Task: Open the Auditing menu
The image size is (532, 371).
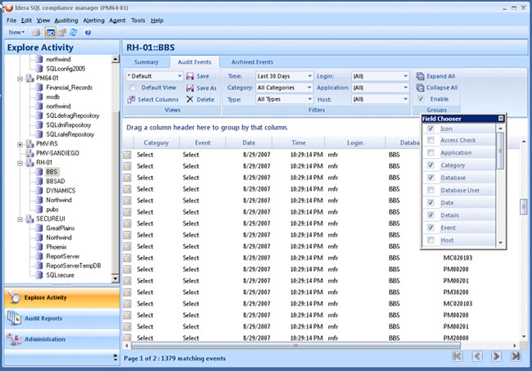Action: coord(66,20)
